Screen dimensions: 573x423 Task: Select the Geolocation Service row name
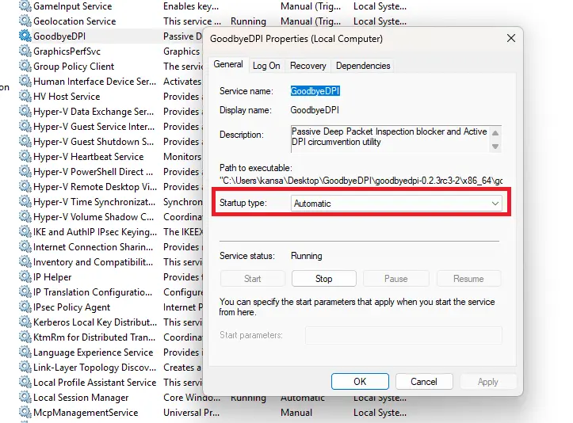coord(74,21)
